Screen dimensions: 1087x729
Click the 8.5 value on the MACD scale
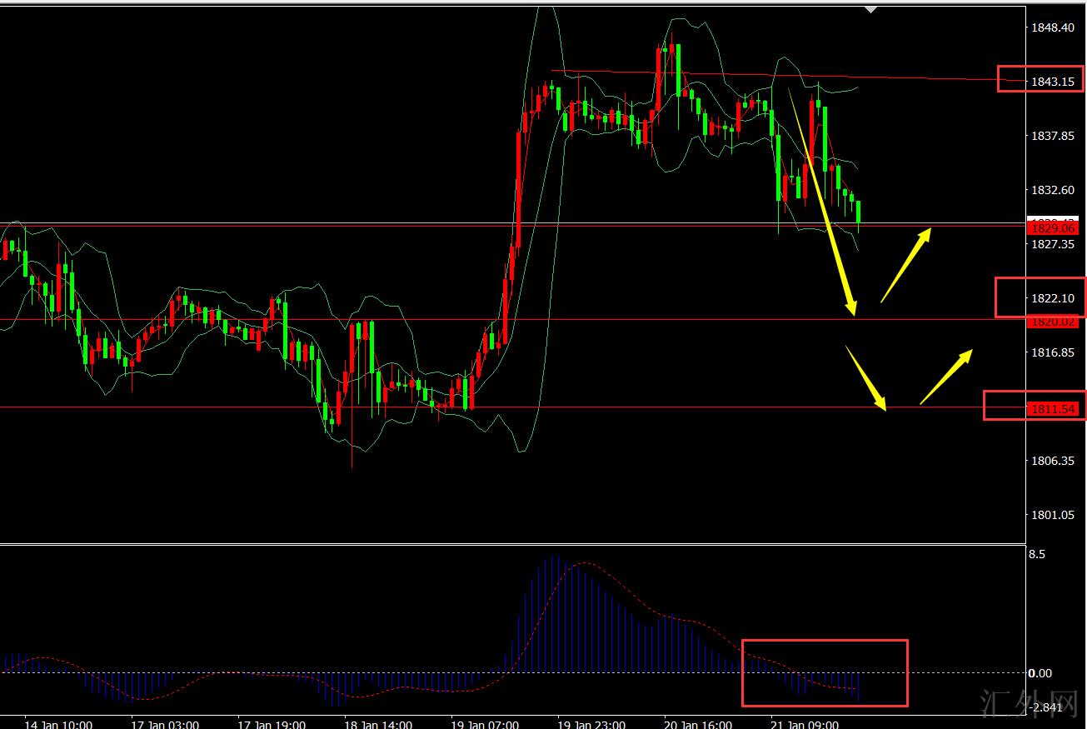click(1038, 554)
